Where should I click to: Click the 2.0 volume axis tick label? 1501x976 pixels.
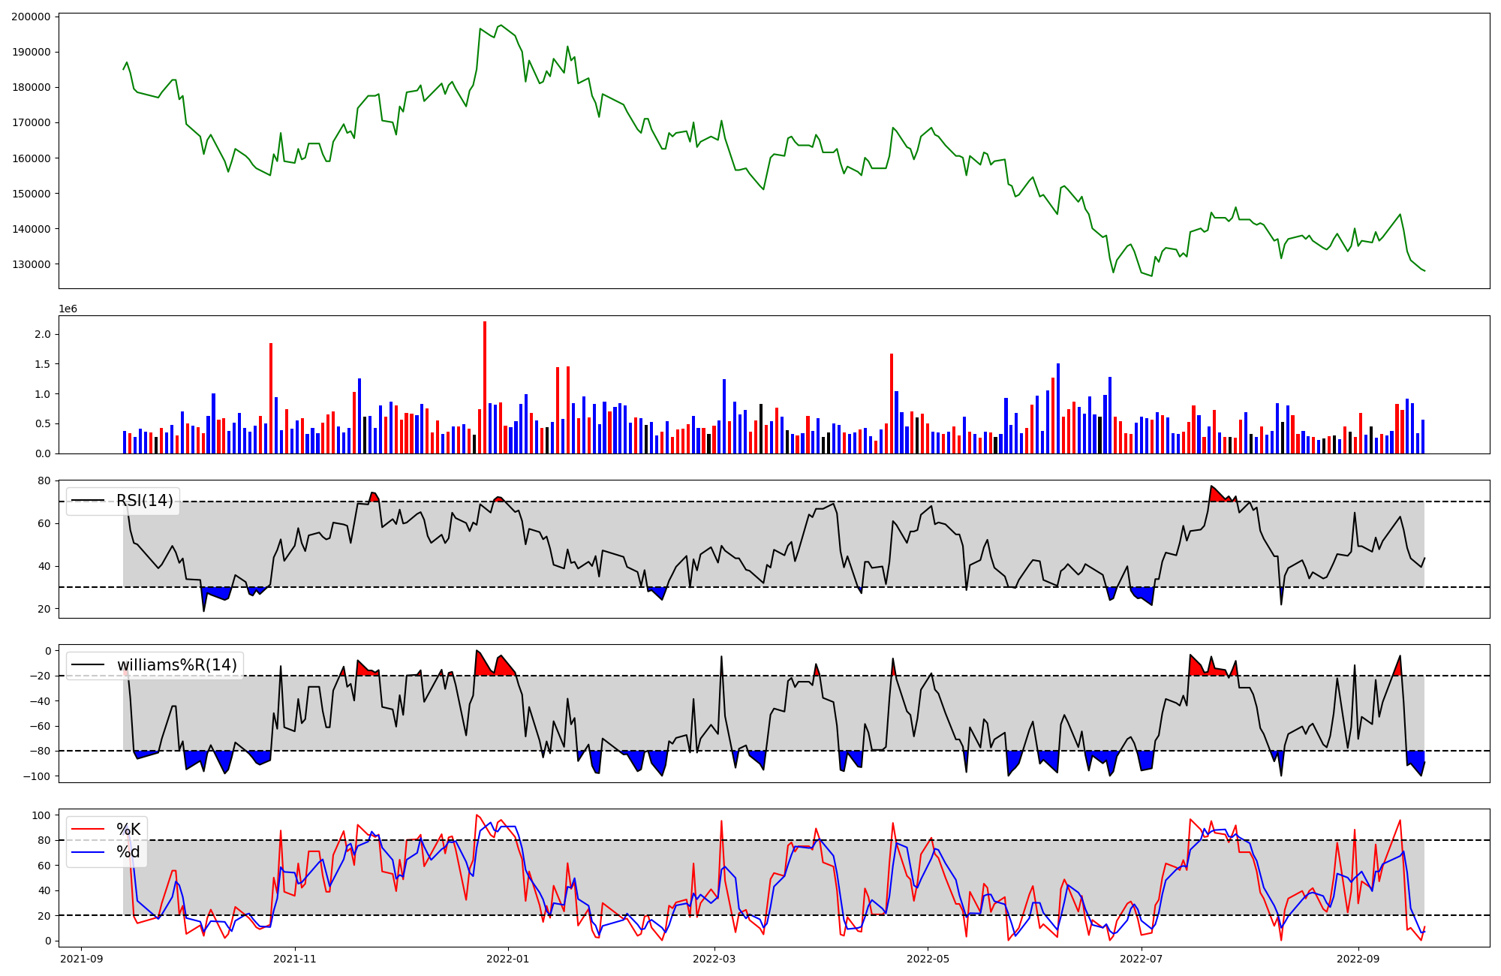pyautogui.click(x=43, y=334)
